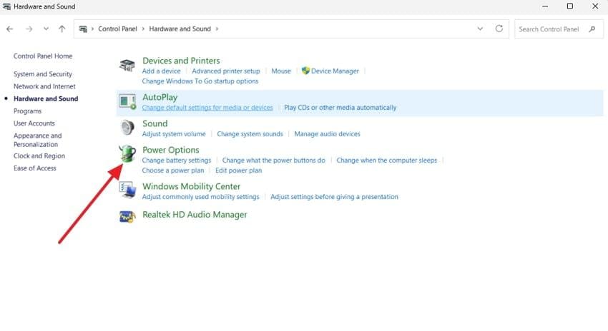
Task: Click the Device Manager shield icon
Action: [x=305, y=71]
